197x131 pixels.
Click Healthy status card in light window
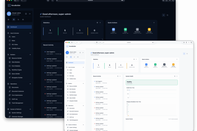coord(152,82)
